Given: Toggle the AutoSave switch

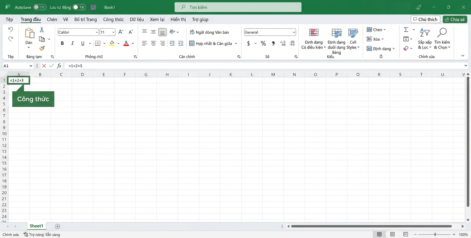Looking at the screenshot, I should pyautogui.click(x=40, y=7).
